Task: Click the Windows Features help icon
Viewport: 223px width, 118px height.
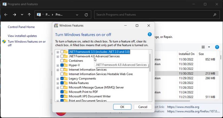Action: [150, 34]
